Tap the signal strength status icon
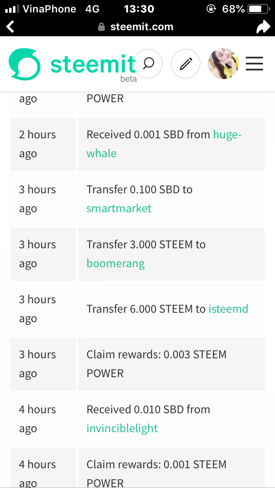Viewport: 275px width, 488px height. (12, 9)
